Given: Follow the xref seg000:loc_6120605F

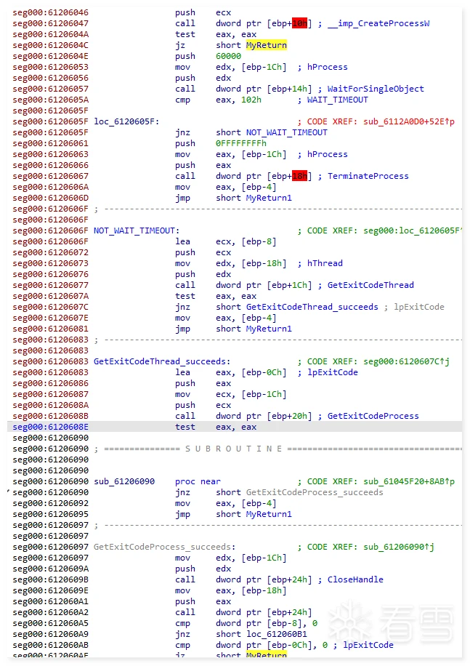Looking at the screenshot, I should click(x=411, y=230).
